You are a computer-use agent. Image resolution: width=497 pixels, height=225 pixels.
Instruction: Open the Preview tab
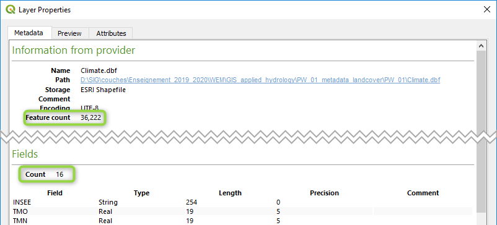[70, 33]
